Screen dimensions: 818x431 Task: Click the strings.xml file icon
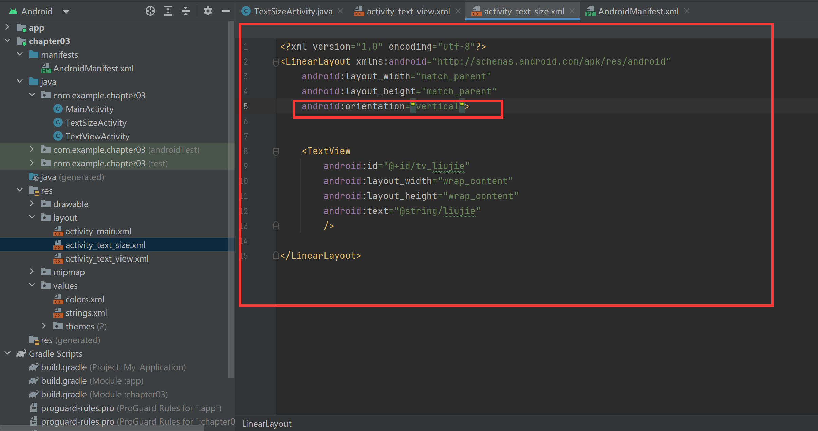58,312
